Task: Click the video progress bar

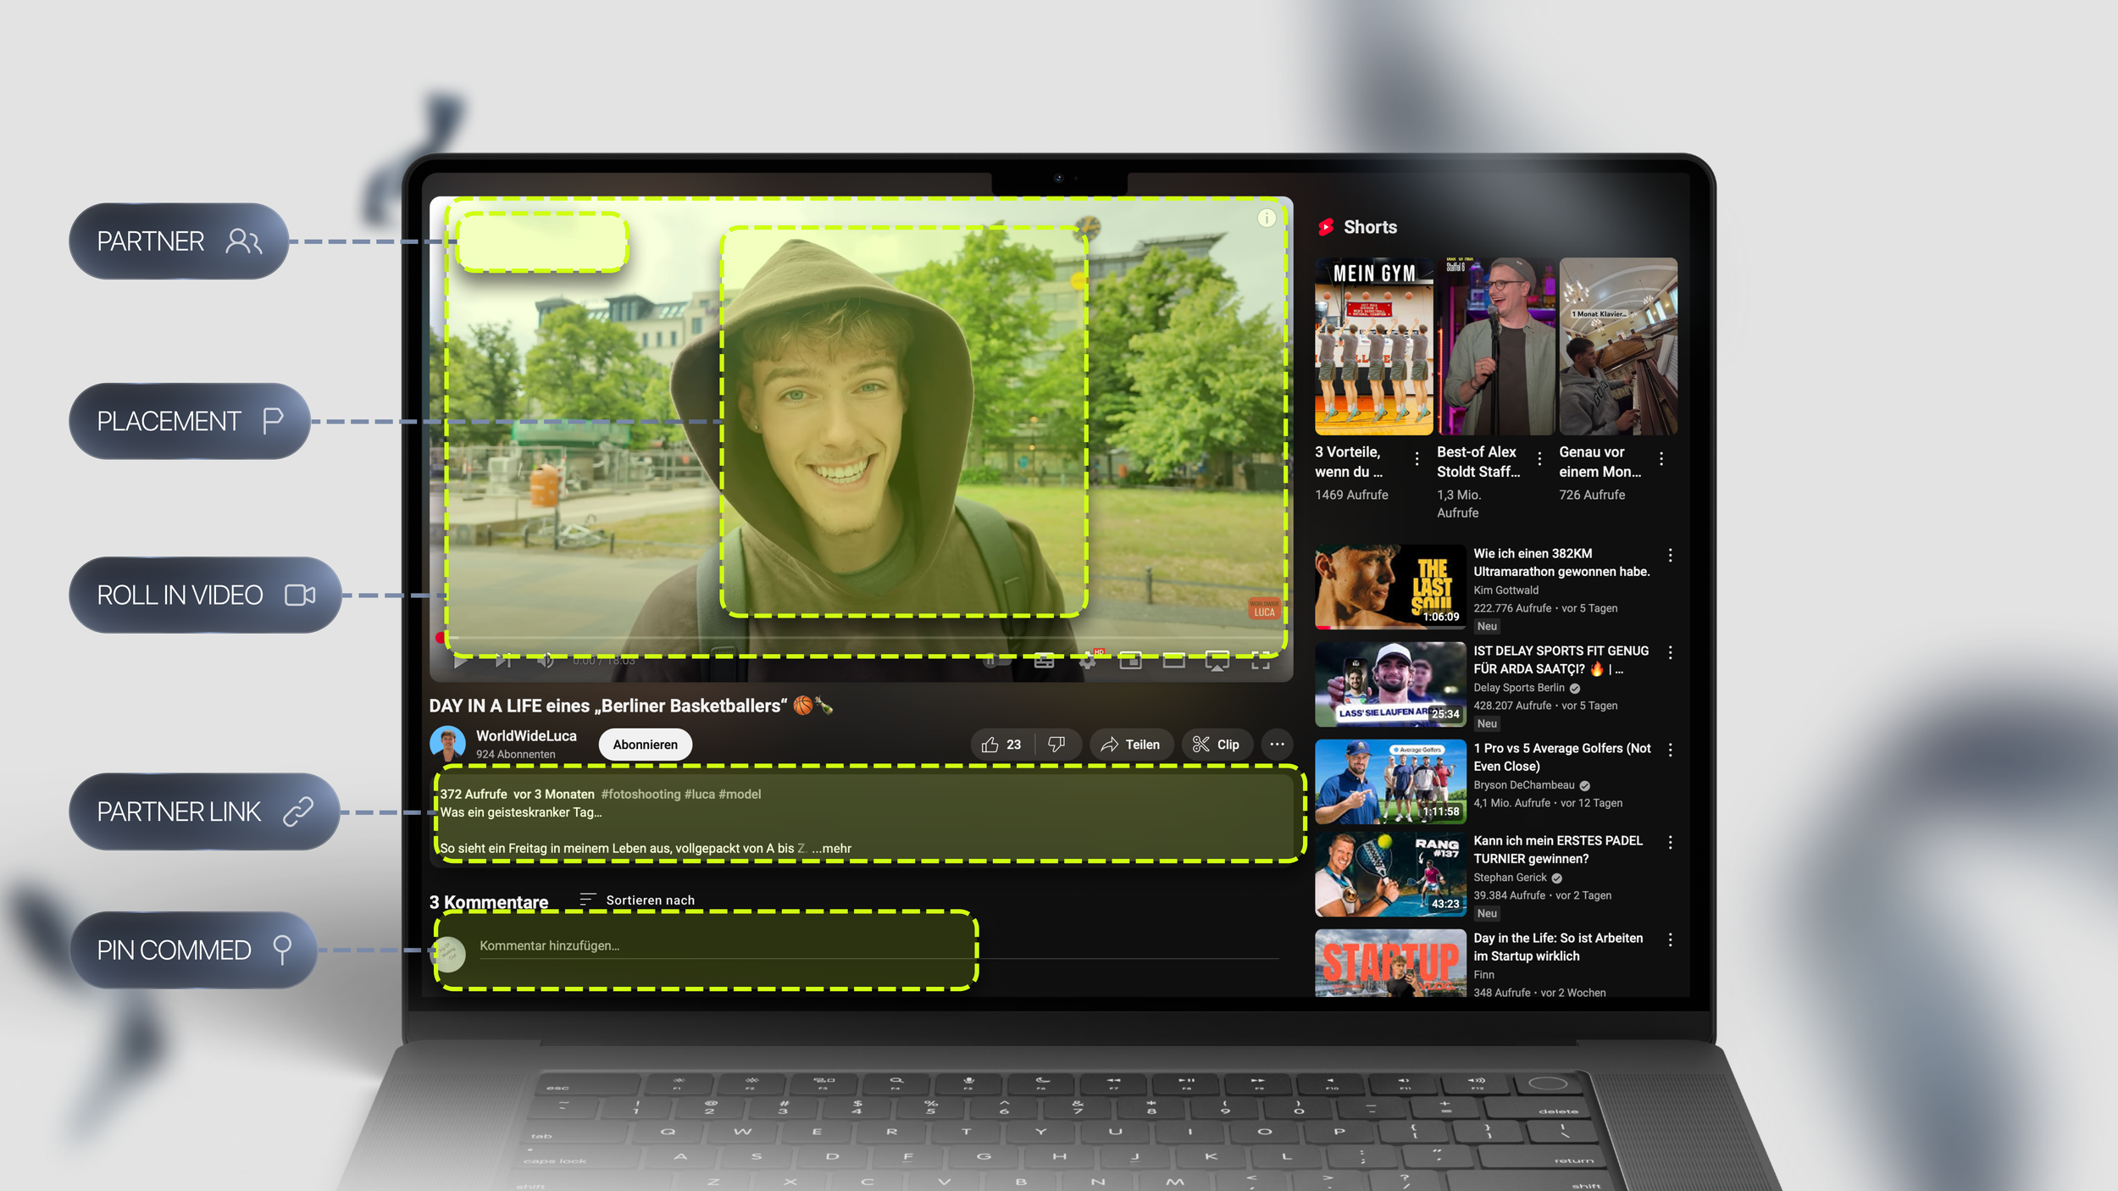Action: coord(847,637)
